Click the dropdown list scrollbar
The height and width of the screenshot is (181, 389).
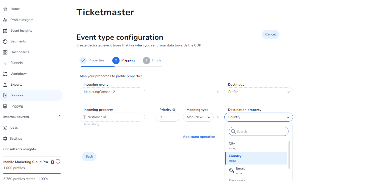pos(289,155)
